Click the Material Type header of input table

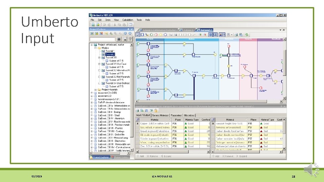[x=192, y=119]
